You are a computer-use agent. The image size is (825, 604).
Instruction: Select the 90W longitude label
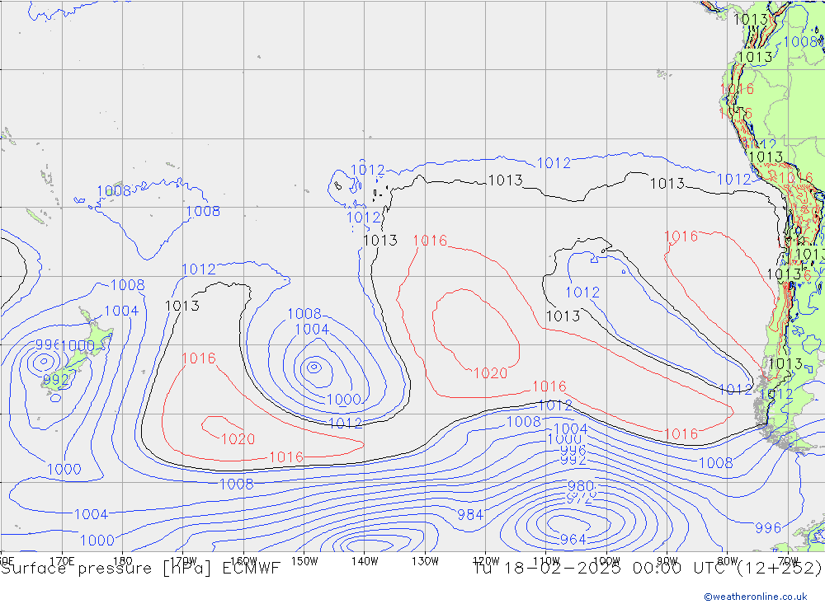point(667,561)
